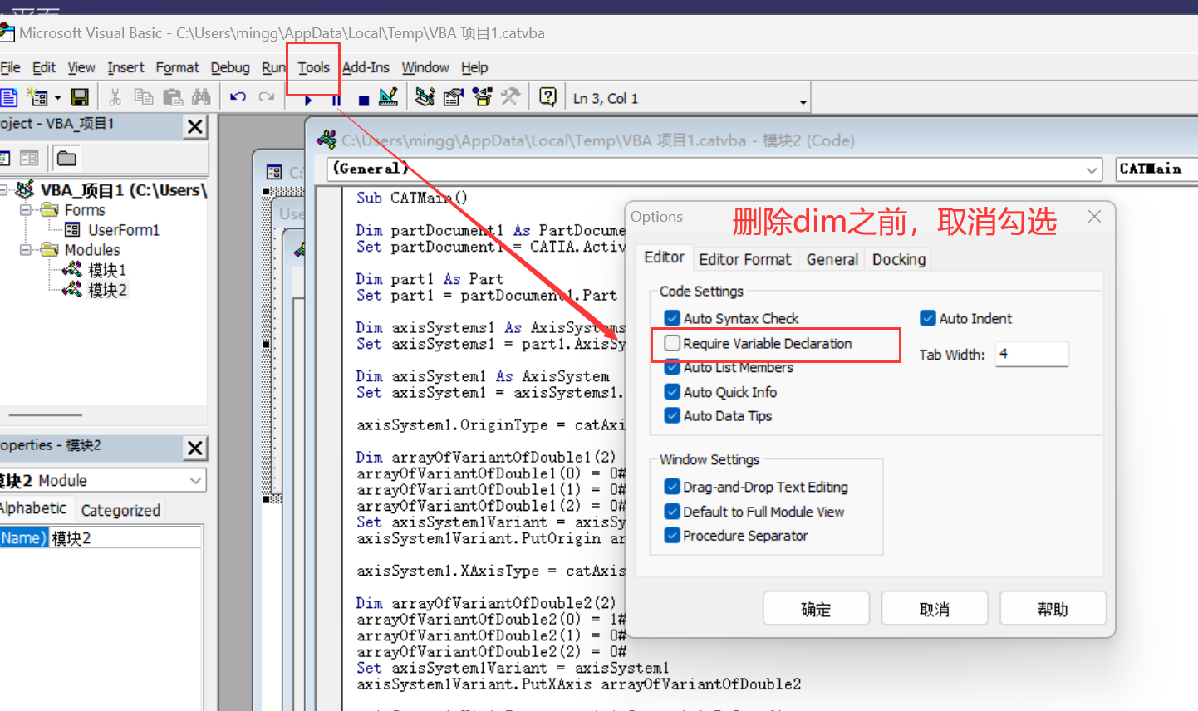The height and width of the screenshot is (711, 1198).
Task: Switch to Docking tab in Options
Action: click(899, 259)
